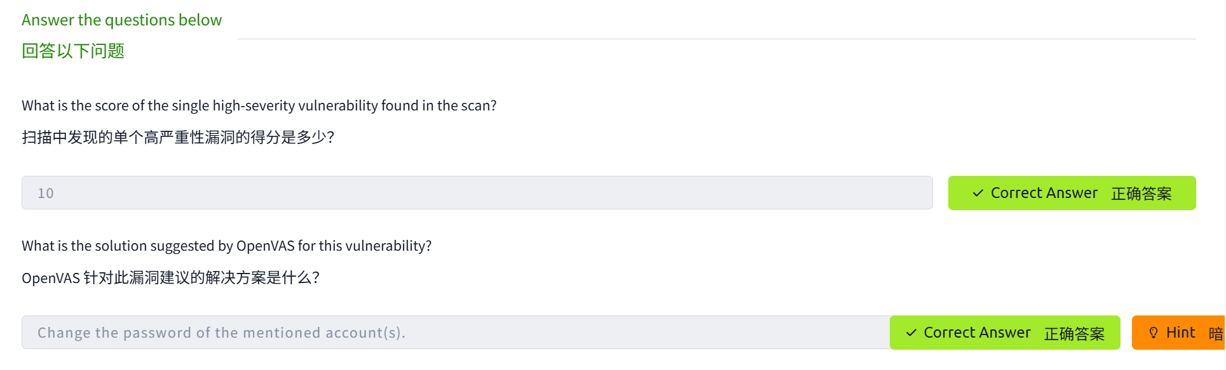This screenshot has height=370, width=1226.
Task: Click the 'Answer the questions below' heading
Action: coord(121,20)
